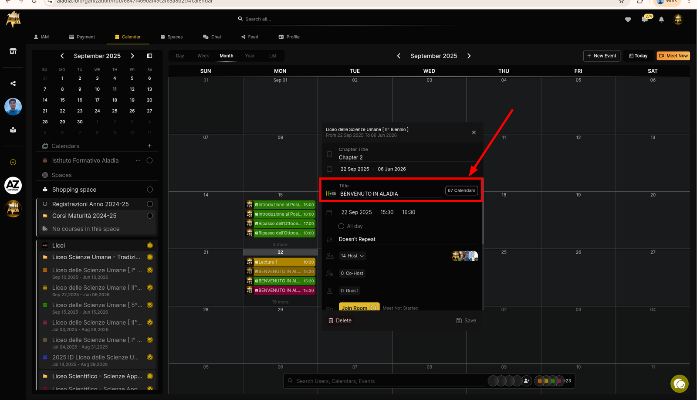
Task: Toggle Liceo Scienze Umane - Tradizi... selection
Action: coord(150,257)
